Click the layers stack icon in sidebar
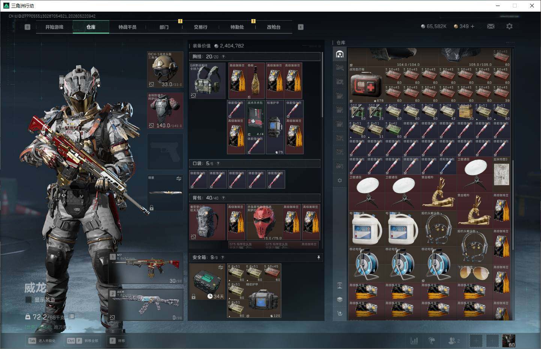Image resolution: width=541 pixels, height=349 pixels. pos(340,300)
